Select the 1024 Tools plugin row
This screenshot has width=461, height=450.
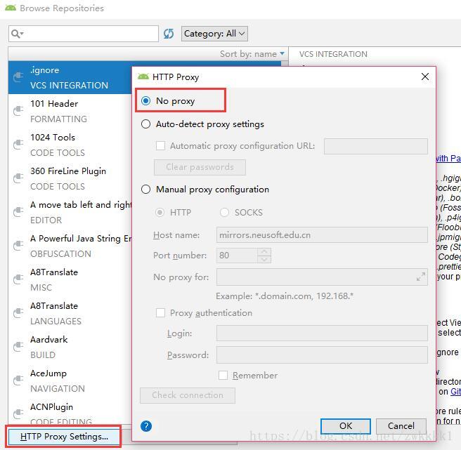click(x=70, y=145)
